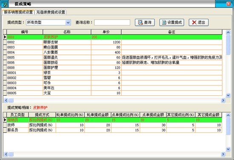Screen dimensions: 234x160
Task: Select the 技师 employee type row
Action: click(112, 125)
